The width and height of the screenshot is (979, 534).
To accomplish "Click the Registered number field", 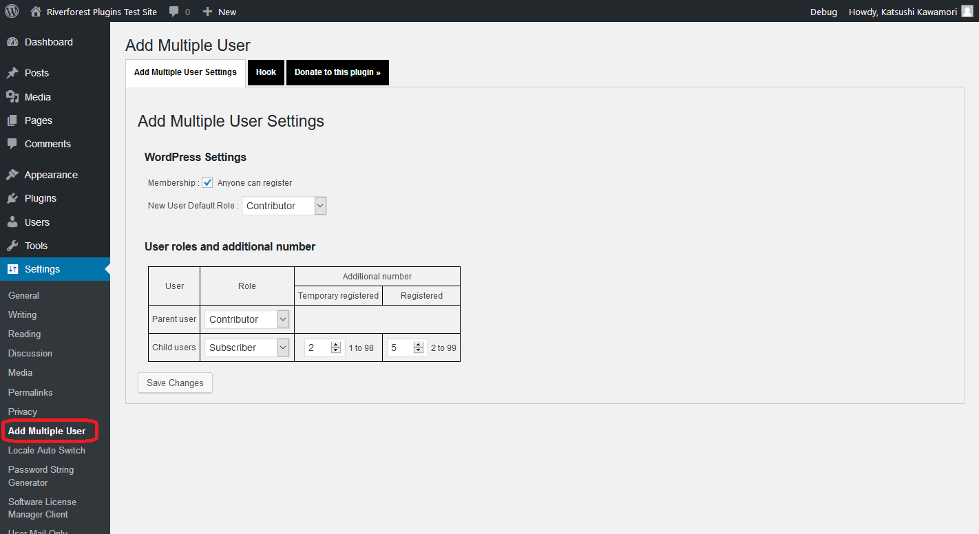I will point(407,348).
